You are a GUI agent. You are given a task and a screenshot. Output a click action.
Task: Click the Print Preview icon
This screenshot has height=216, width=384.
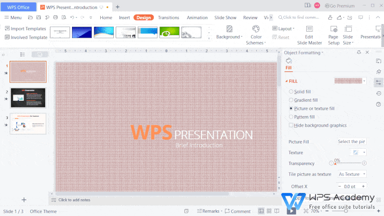click(64, 17)
